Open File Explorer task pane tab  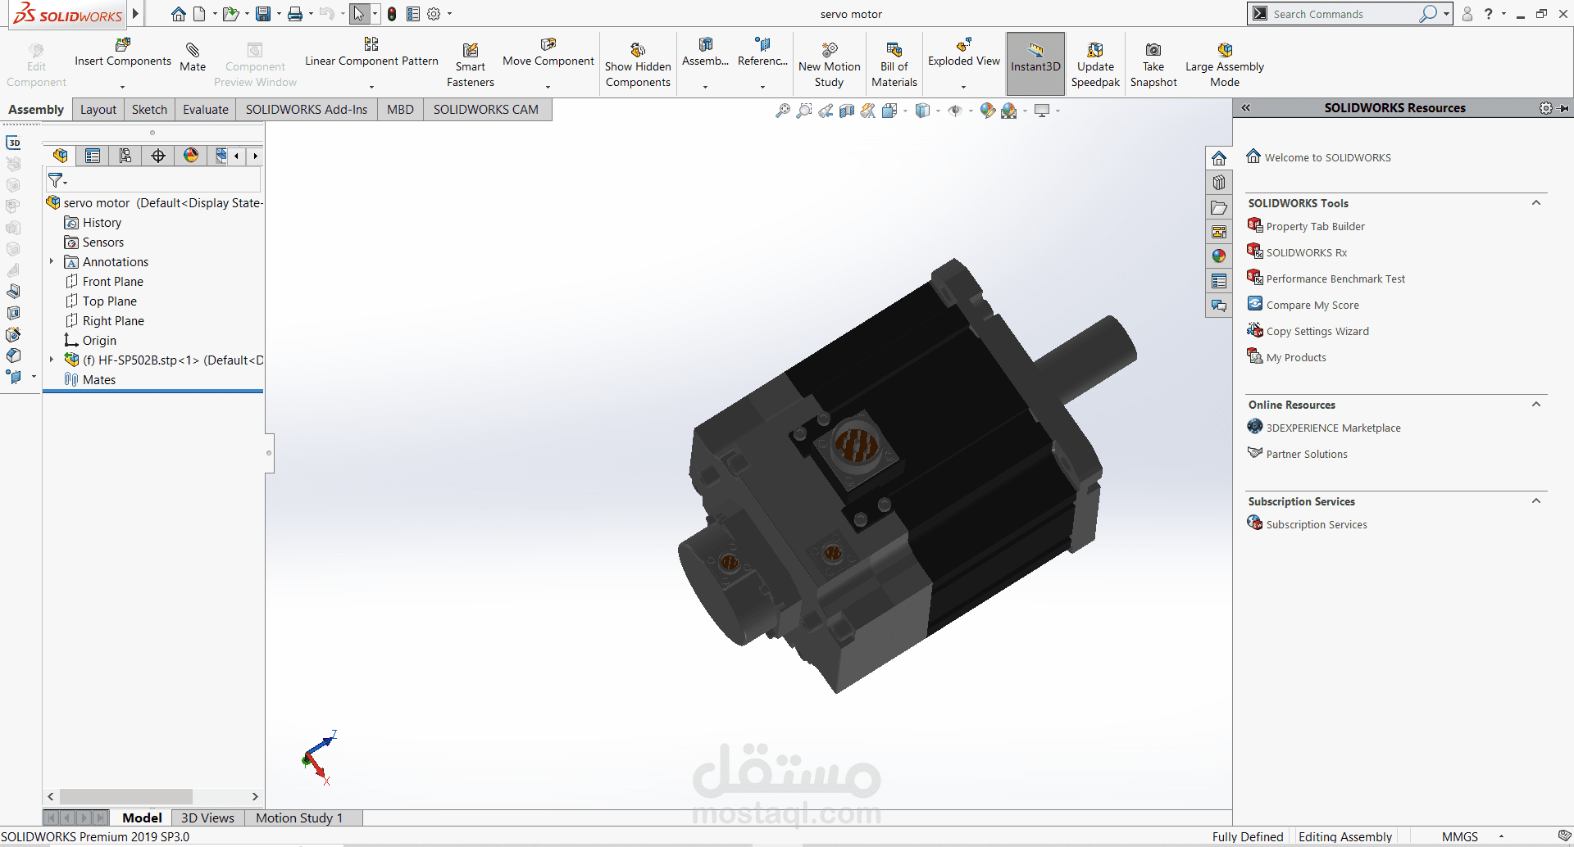pyautogui.click(x=1219, y=207)
